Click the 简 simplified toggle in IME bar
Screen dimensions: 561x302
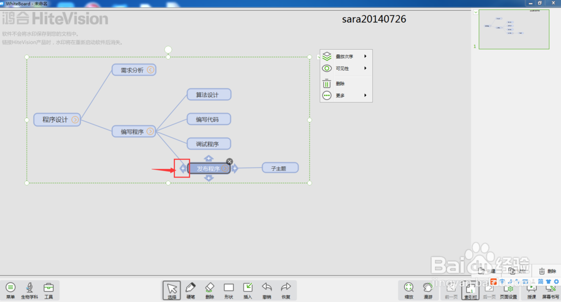click(541, 282)
